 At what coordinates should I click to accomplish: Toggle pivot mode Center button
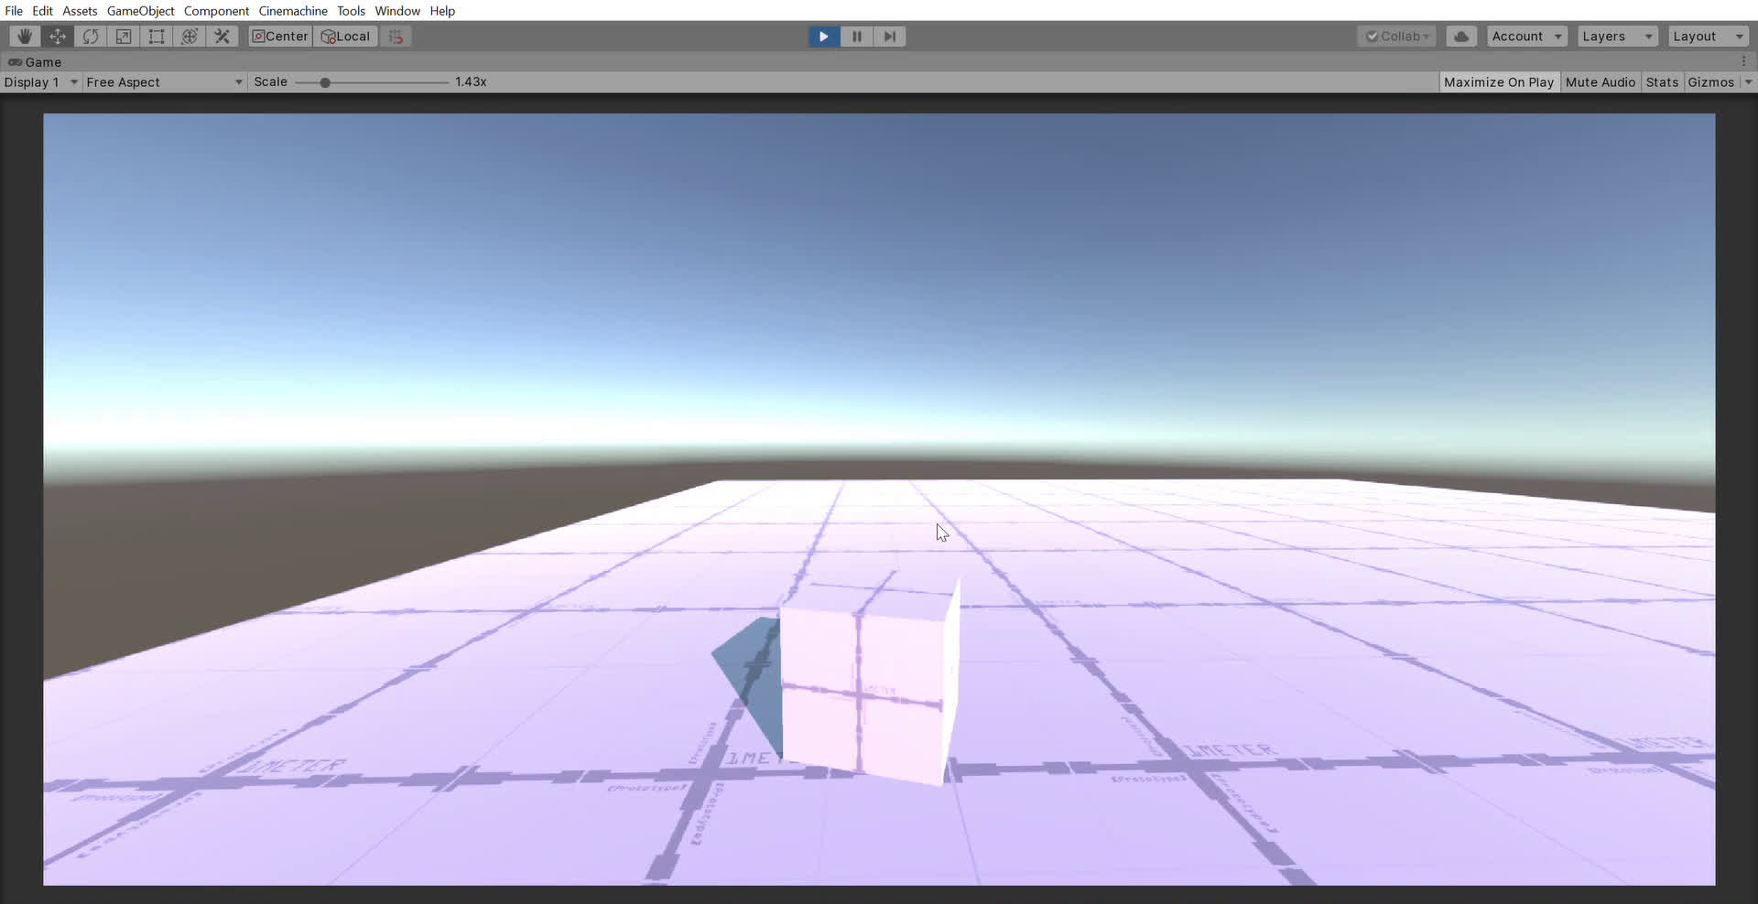click(x=280, y=37)
